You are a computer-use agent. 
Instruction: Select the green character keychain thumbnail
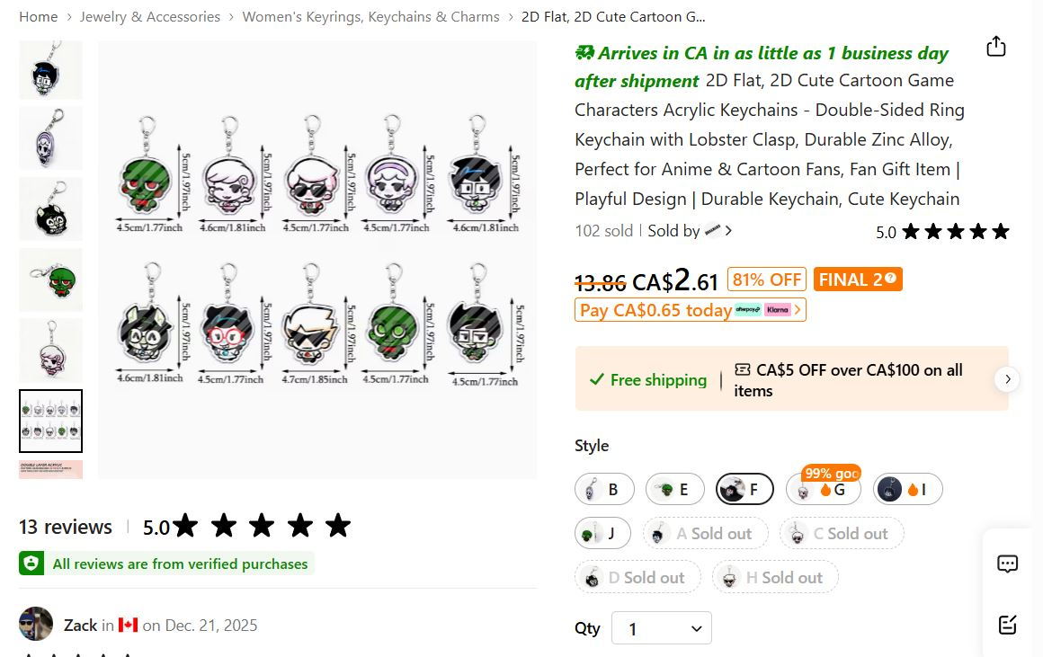pyautogui.click(x=50, y=280)
